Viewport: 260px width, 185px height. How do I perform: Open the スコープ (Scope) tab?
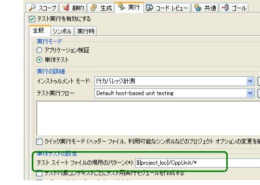click(x=42, y=8)
